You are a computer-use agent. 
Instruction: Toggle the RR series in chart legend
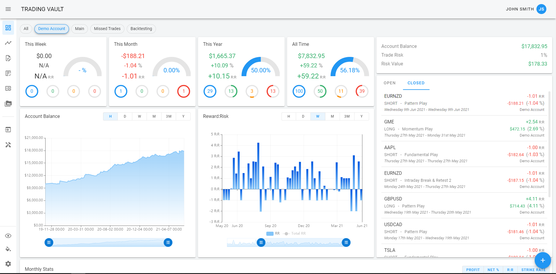[273, 233]
